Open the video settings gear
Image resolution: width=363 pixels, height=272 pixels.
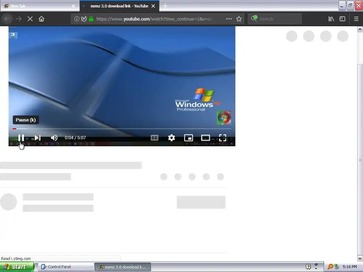pyautogui.click(x=172, y=138)
